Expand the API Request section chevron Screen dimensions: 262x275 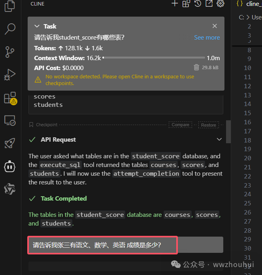point(219,139)
